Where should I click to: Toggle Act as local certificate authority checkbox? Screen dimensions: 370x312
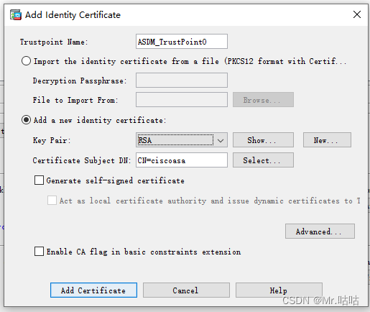click(x=52, y=201)
